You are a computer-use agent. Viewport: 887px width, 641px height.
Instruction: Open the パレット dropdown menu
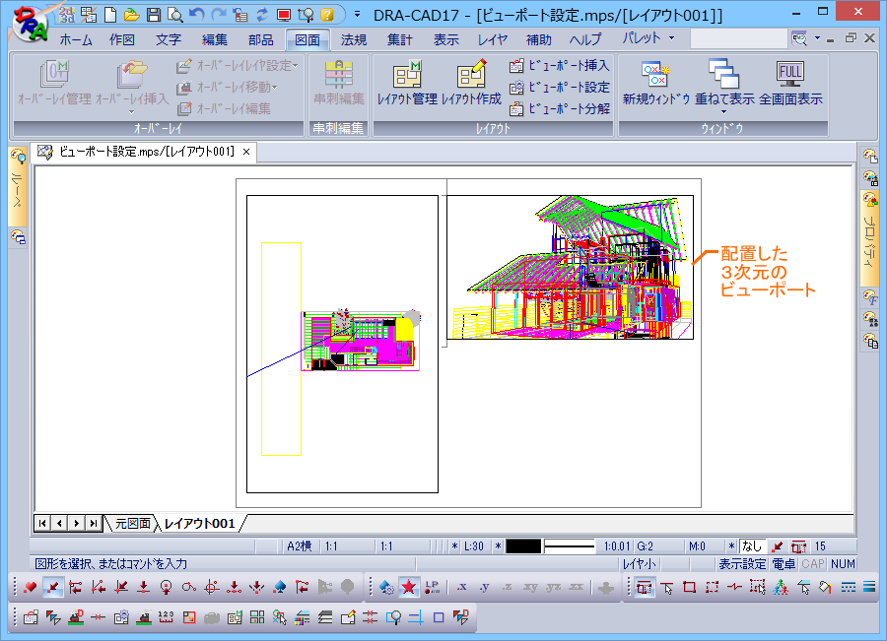pos(648,38)
